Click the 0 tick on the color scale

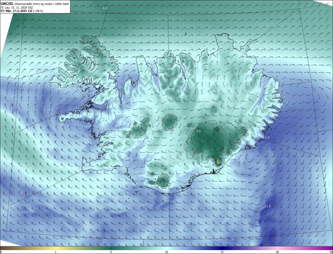pyautogui.click(x=1, y=252)
